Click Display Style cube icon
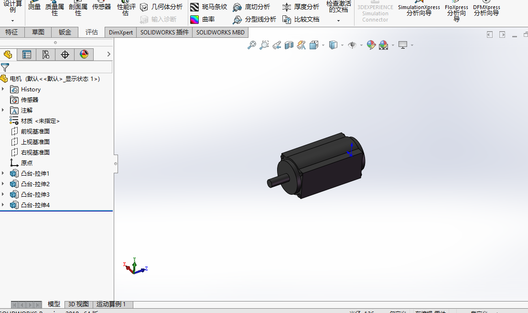 click(333, 45)
